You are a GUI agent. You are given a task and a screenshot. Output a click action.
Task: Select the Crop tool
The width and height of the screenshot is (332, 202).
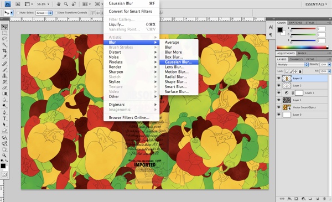4,51
